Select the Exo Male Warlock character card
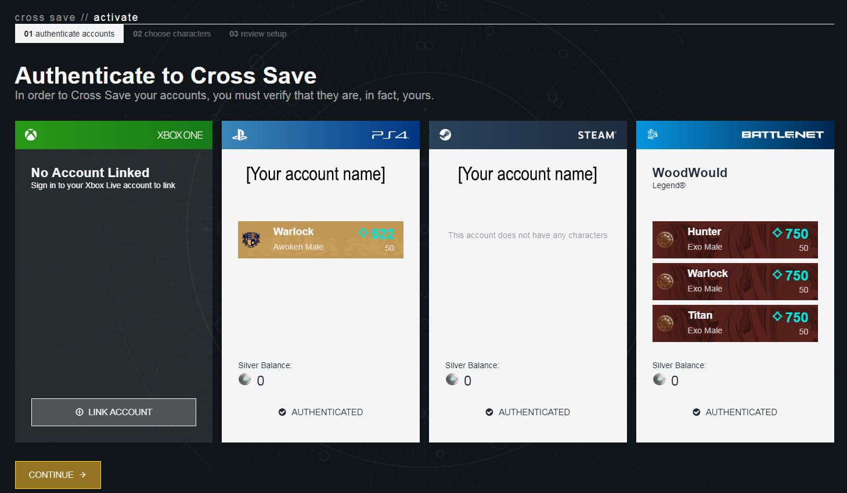Image resolution: width=847 pixels, height=493 pixels. click(x=735, y=282)
